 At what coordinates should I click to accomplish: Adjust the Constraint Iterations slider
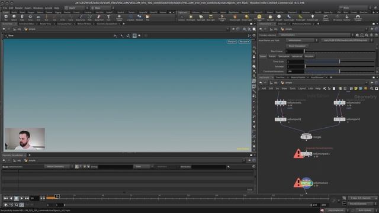click(339, 72)
